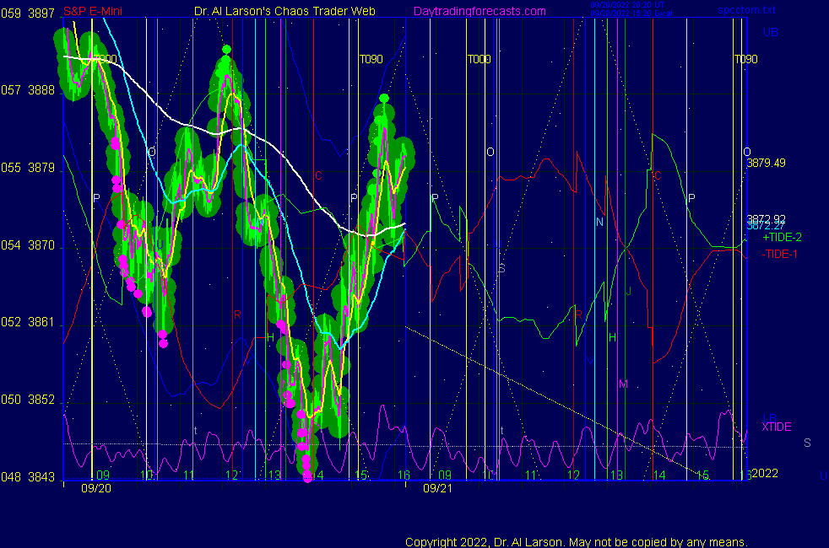Click the '09/20' date axis label
This screenshot has height=548, width=829.
pyautogui.click(x=96, y=488)
